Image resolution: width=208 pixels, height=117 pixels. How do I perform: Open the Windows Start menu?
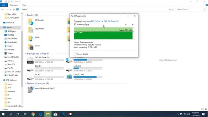[x=3, y=114]
